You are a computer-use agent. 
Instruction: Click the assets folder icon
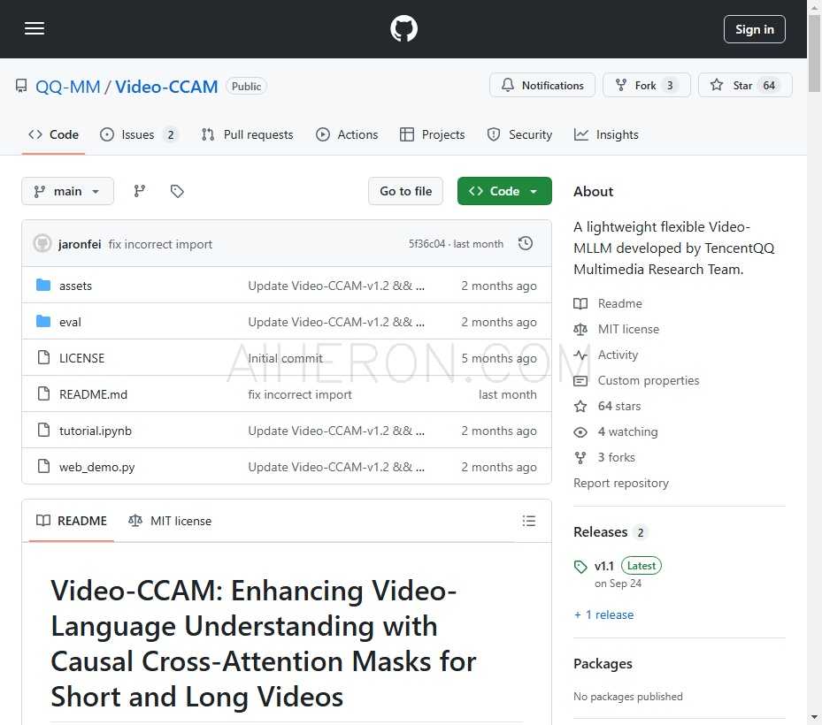pyautogui.click(x=43, y=285)
